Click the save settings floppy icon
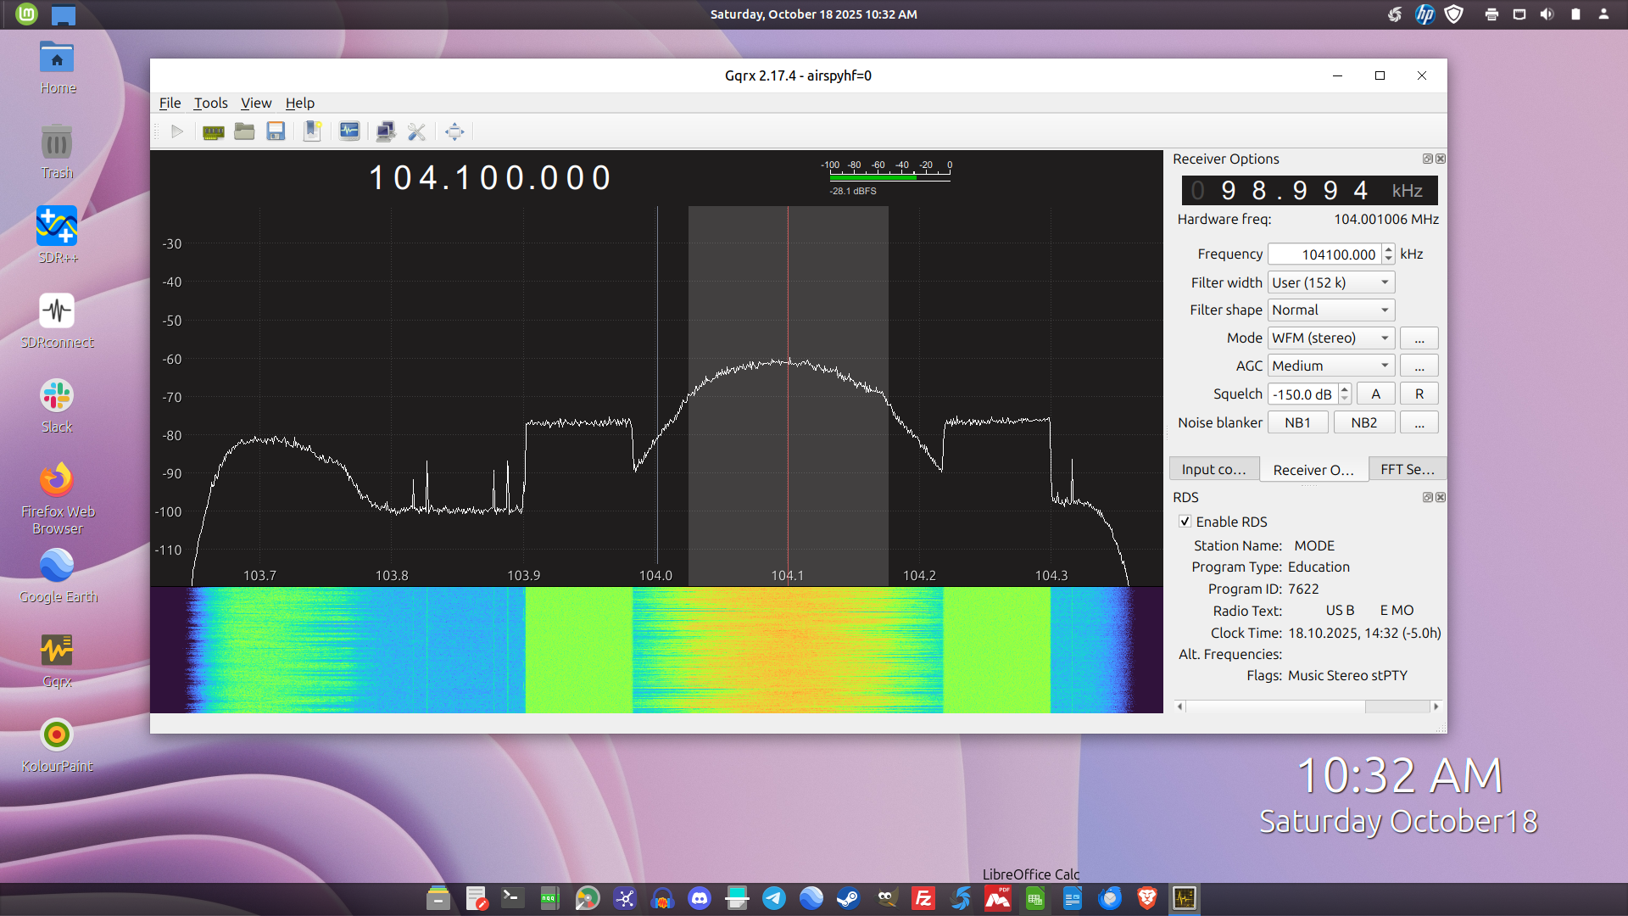 coord(276,131)
